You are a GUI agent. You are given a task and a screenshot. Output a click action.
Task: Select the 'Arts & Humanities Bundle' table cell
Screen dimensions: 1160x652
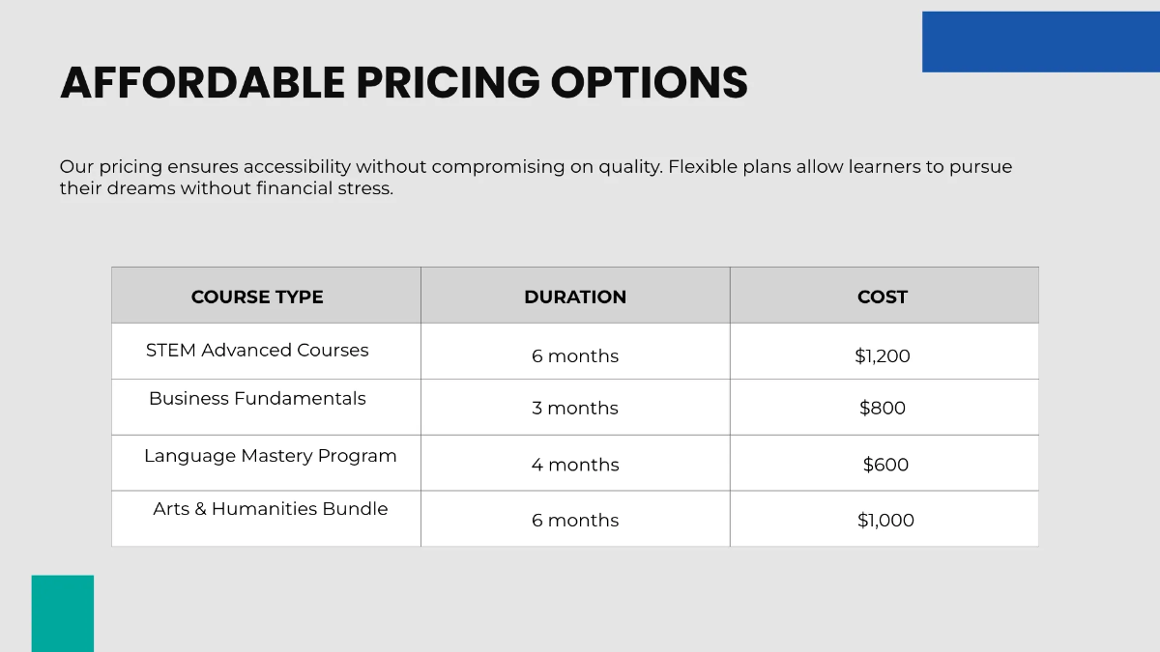point(271,509)
